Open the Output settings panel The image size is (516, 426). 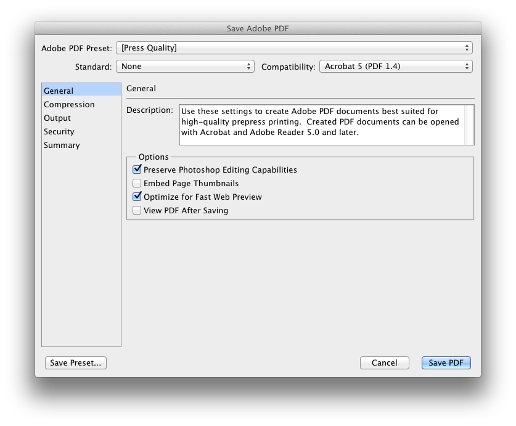tap(57, 118)
